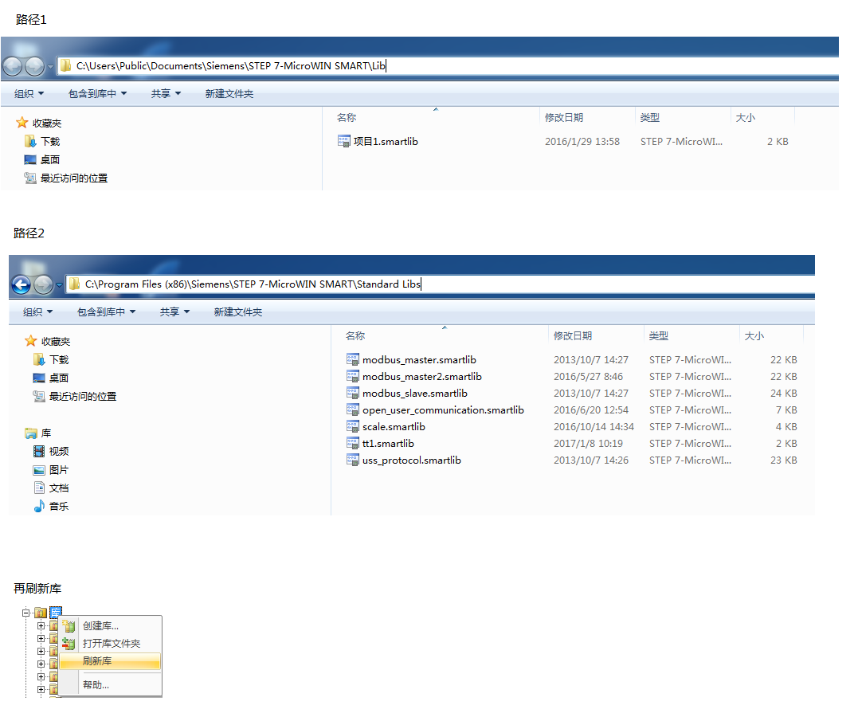858x721 pixels.
Task: Click the 24 KB size of modbus_slave.smartlib
Action: 784,393
